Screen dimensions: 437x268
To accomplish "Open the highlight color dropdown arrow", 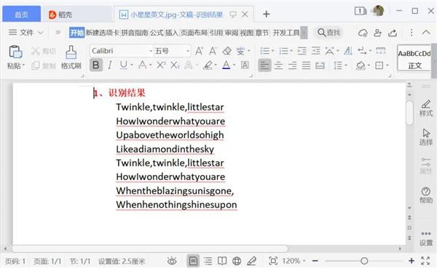I will coord(216,65).
